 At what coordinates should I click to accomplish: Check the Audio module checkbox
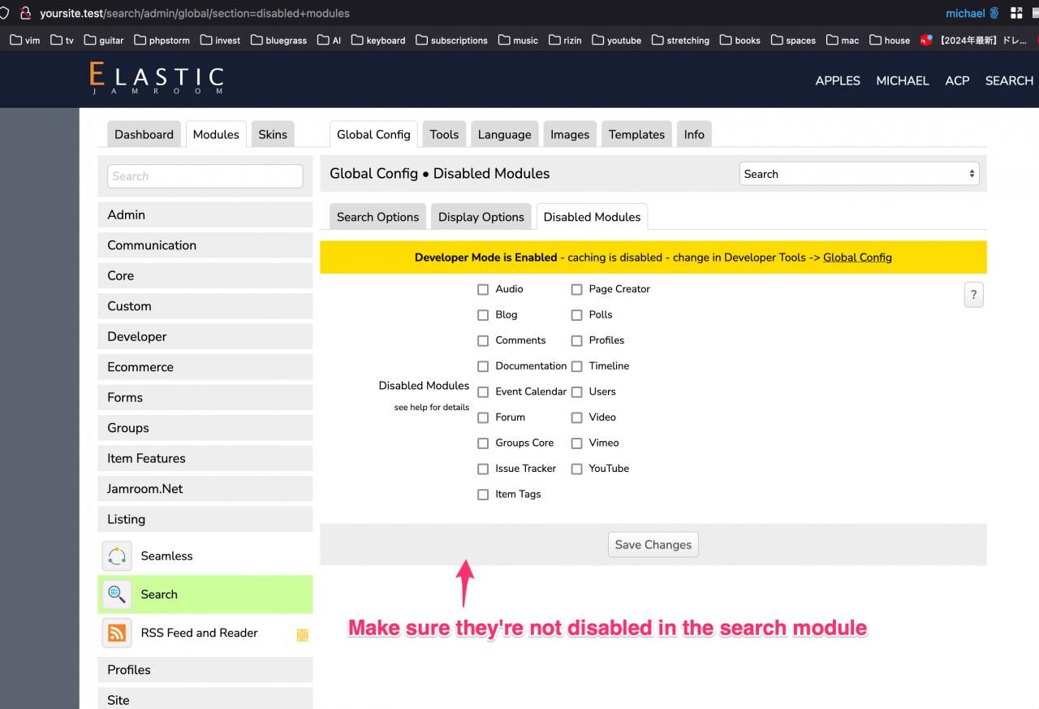(x=483, y=289)
